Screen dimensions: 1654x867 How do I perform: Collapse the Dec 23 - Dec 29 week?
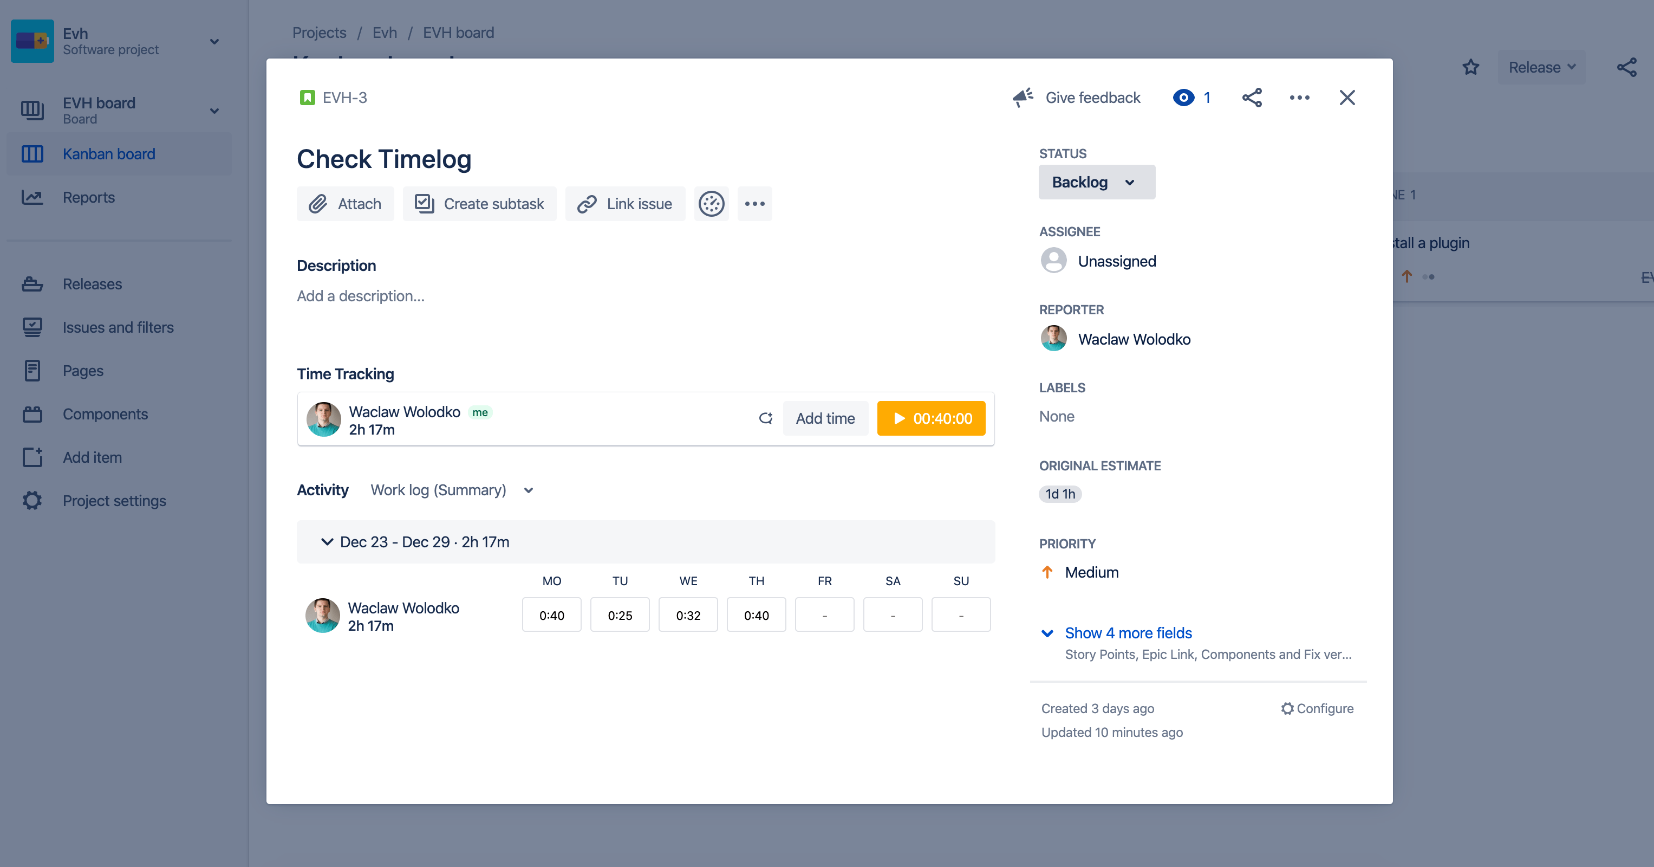coord(327,542)
